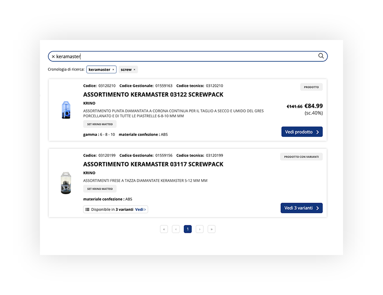Go to first page with double-left arrow
Viewport: 383px width, 295px height.
[x=164, y=229]
